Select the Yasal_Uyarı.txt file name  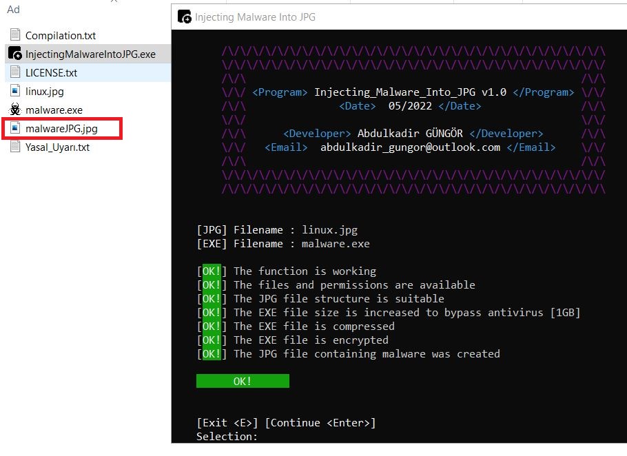[57, 147]
